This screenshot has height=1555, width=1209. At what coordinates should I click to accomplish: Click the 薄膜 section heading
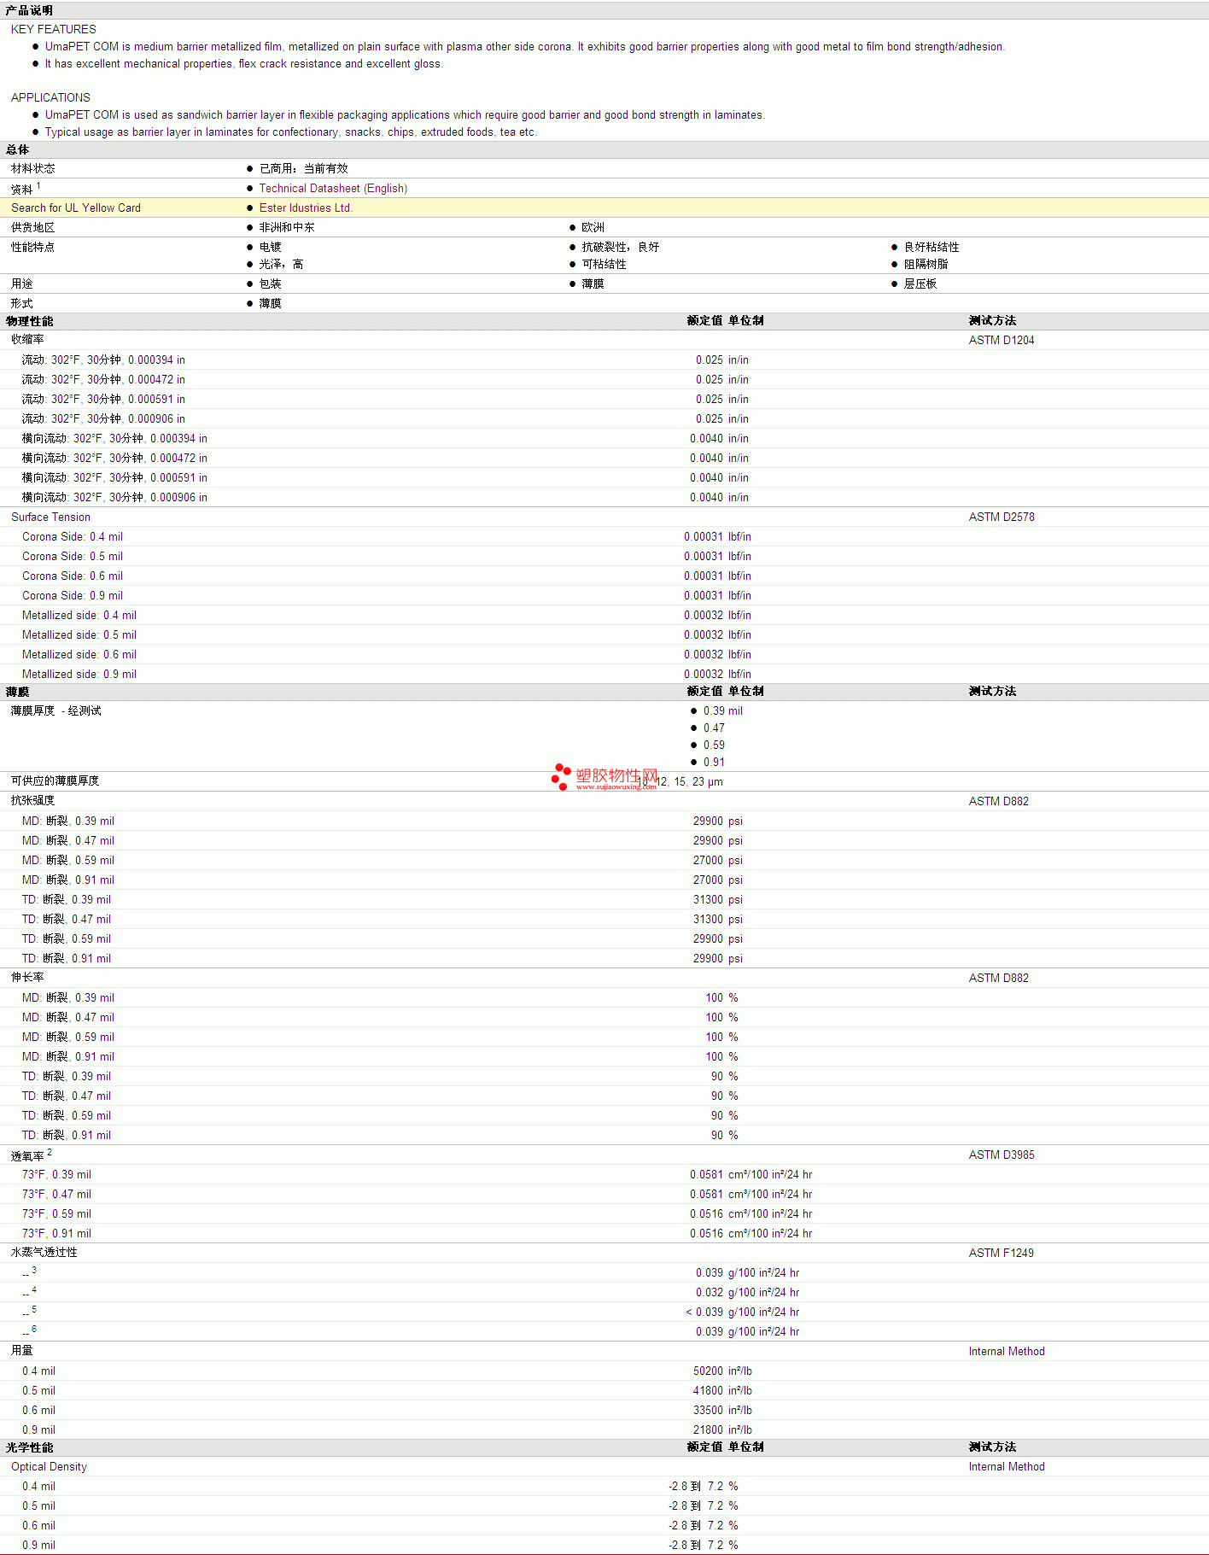pos(17,692)
